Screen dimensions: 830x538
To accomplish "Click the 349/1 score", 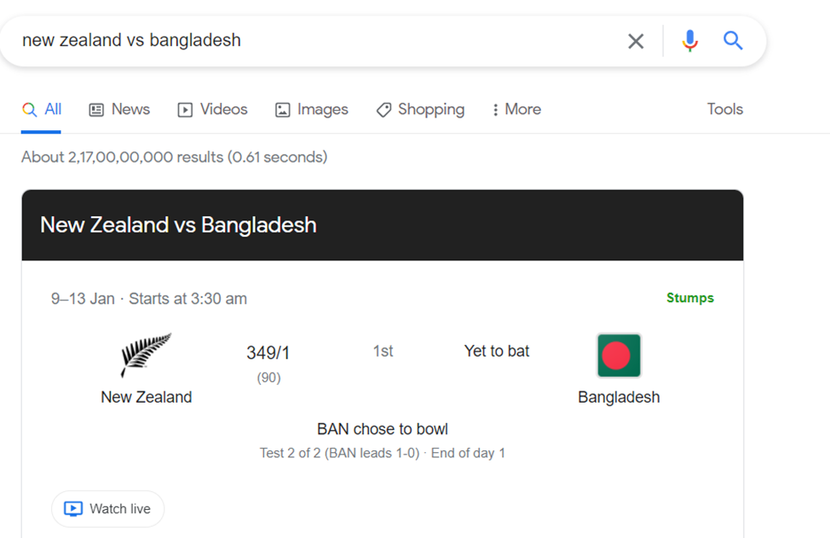I will tap(268, 352).
